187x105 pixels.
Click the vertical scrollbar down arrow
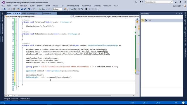coord(137,93)
